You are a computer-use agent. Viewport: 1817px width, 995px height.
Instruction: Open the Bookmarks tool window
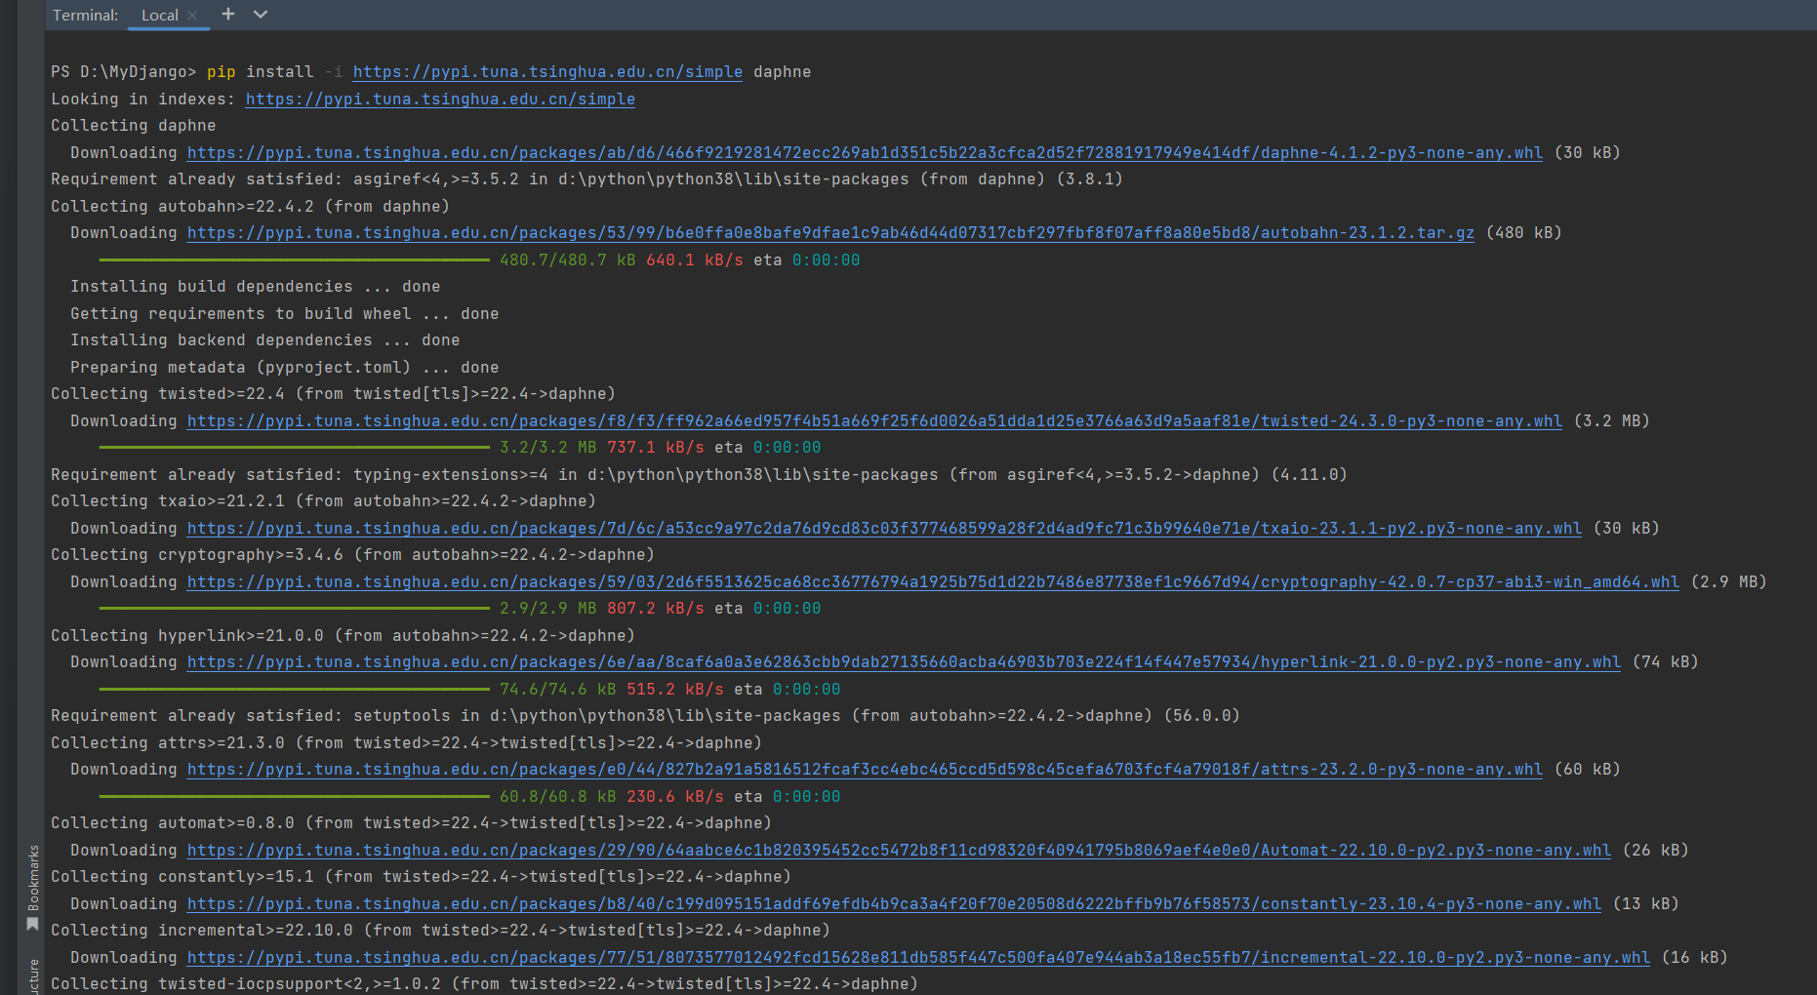32,888
